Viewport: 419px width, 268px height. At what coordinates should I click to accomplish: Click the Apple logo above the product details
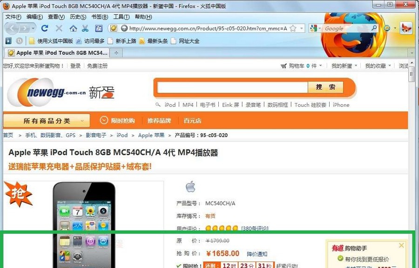[191, 187]
